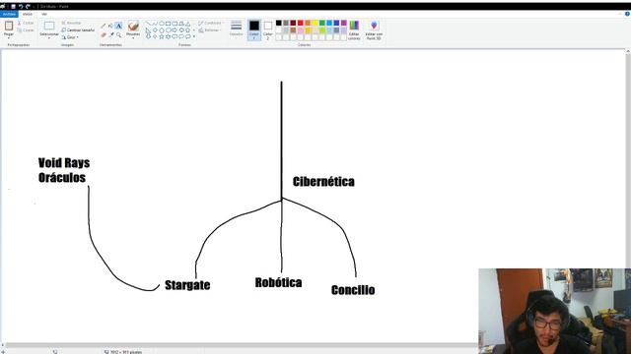
Task: Switch to the Ver tab
Action: (44, 14)
